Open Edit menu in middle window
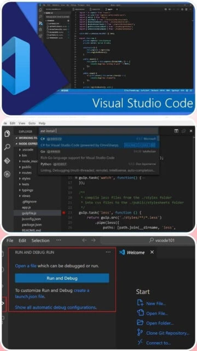The image size is (197, 351). 13,123
